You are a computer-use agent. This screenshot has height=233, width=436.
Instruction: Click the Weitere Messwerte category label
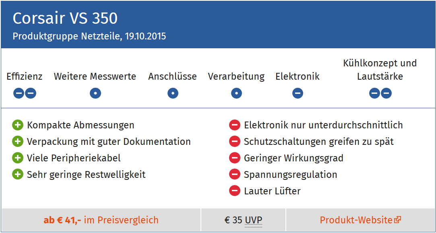pyautogui.click(x=95, y=76)
